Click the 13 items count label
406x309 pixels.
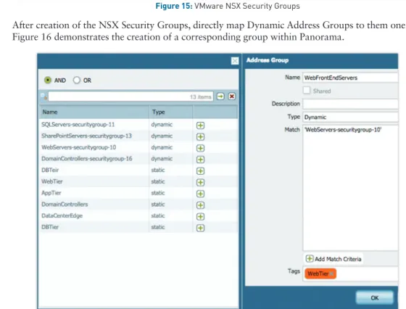[200, 97]
